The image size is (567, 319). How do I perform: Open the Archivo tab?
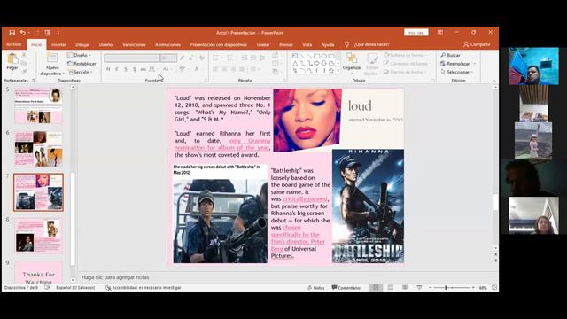click(14, 44)
